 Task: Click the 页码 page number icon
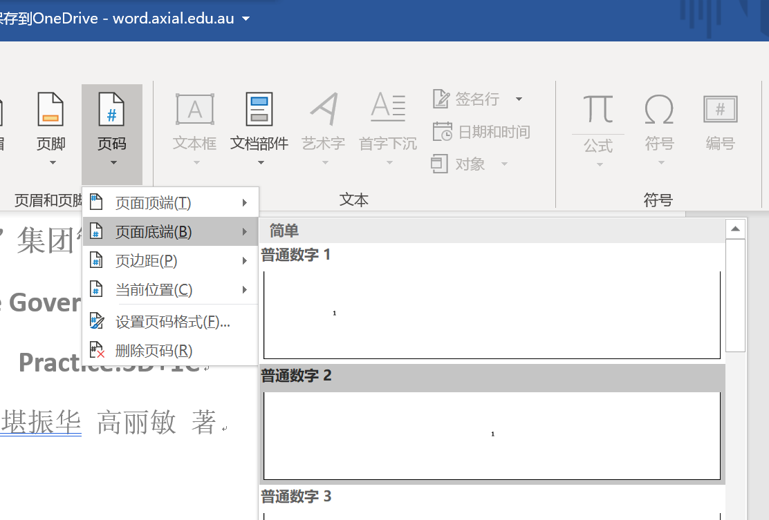pyautogui.click(x=111, y=110)
